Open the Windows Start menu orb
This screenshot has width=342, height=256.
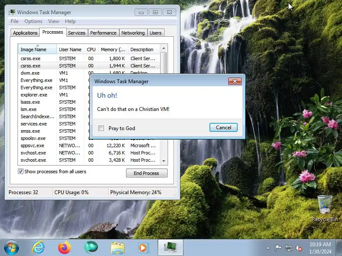(11, 248)
